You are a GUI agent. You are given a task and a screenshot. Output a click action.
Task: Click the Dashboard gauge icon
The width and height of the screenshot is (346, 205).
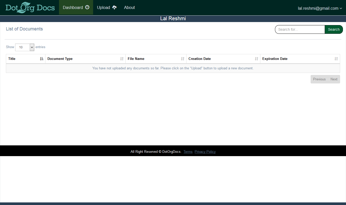[87, 7]
